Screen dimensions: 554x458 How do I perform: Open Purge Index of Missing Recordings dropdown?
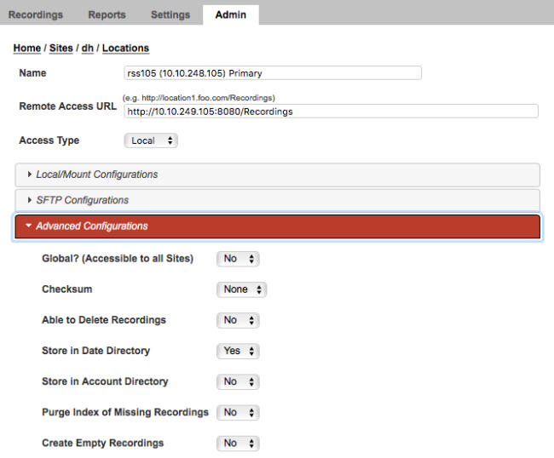tap(238, 412)
